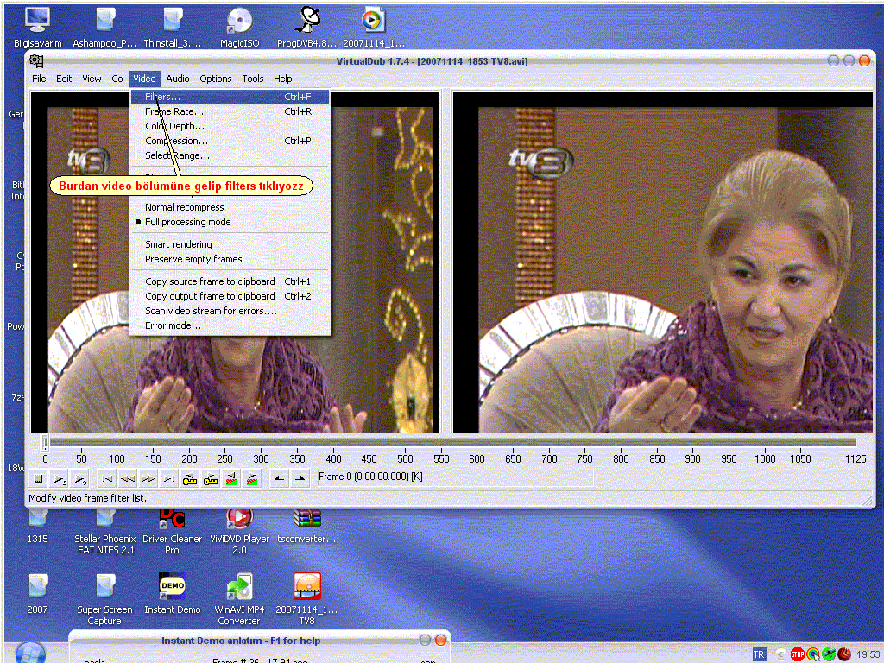Open the Help menu

coord(282,79)
